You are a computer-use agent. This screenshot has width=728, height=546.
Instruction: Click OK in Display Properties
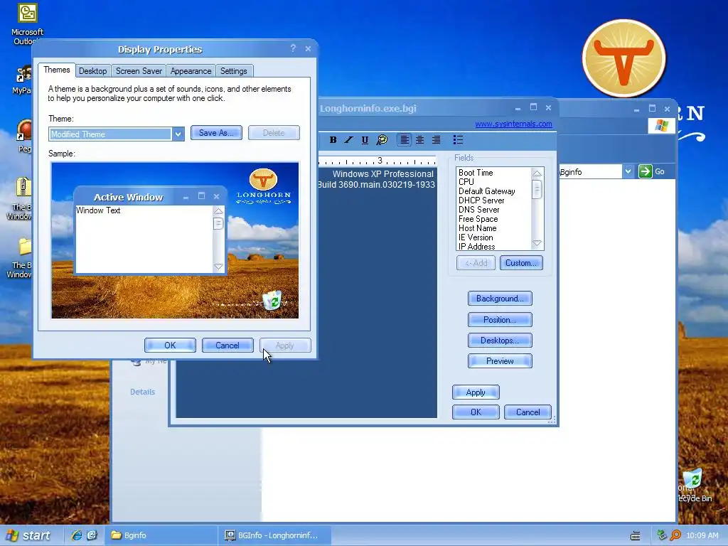170,346
